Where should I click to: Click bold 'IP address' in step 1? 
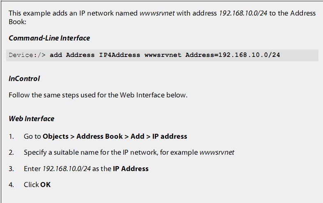coord(170,136)
